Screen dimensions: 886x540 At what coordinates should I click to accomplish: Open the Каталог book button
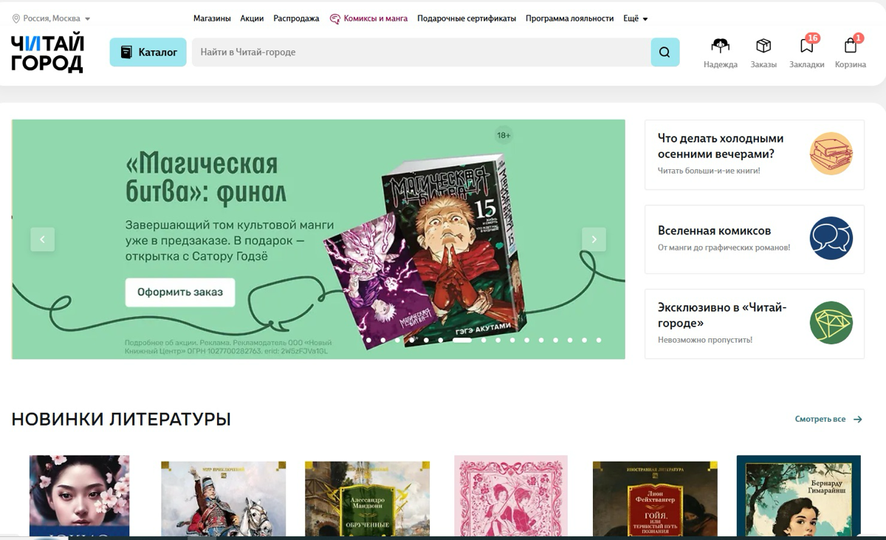pyautogui.click(x=148, y=52)
